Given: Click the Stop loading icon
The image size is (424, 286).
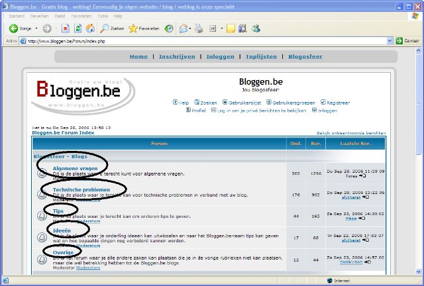Looking at the screenshot, I should point(65,28).
